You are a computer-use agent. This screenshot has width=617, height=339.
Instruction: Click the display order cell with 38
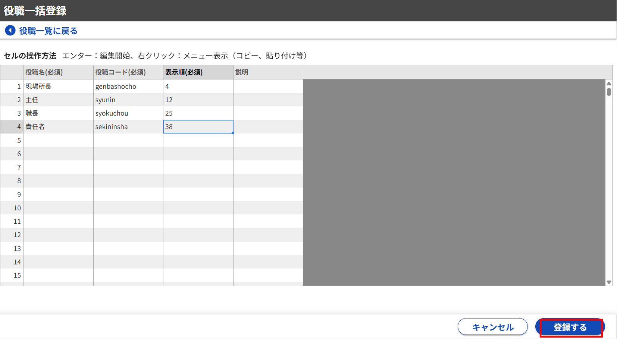[198, 127]
